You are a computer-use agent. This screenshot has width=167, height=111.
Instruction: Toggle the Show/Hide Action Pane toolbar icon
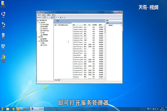coord(54,17)
